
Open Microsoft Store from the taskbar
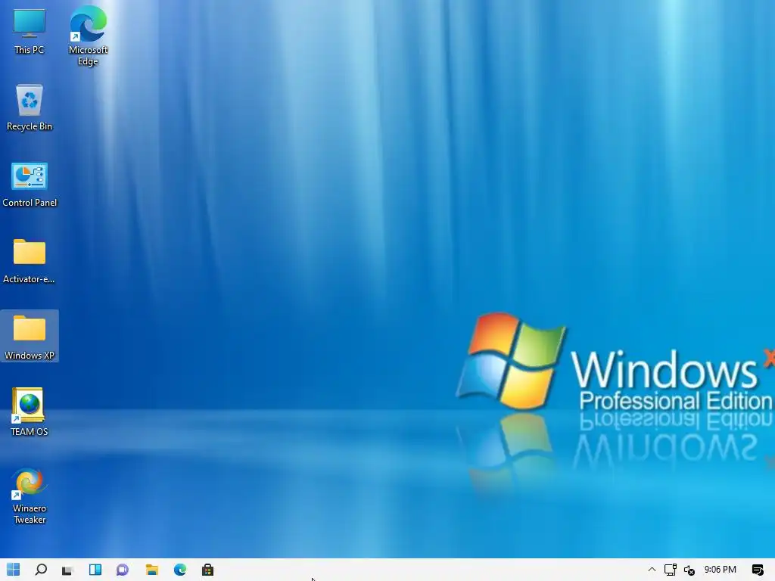click(x=207, y=570)
